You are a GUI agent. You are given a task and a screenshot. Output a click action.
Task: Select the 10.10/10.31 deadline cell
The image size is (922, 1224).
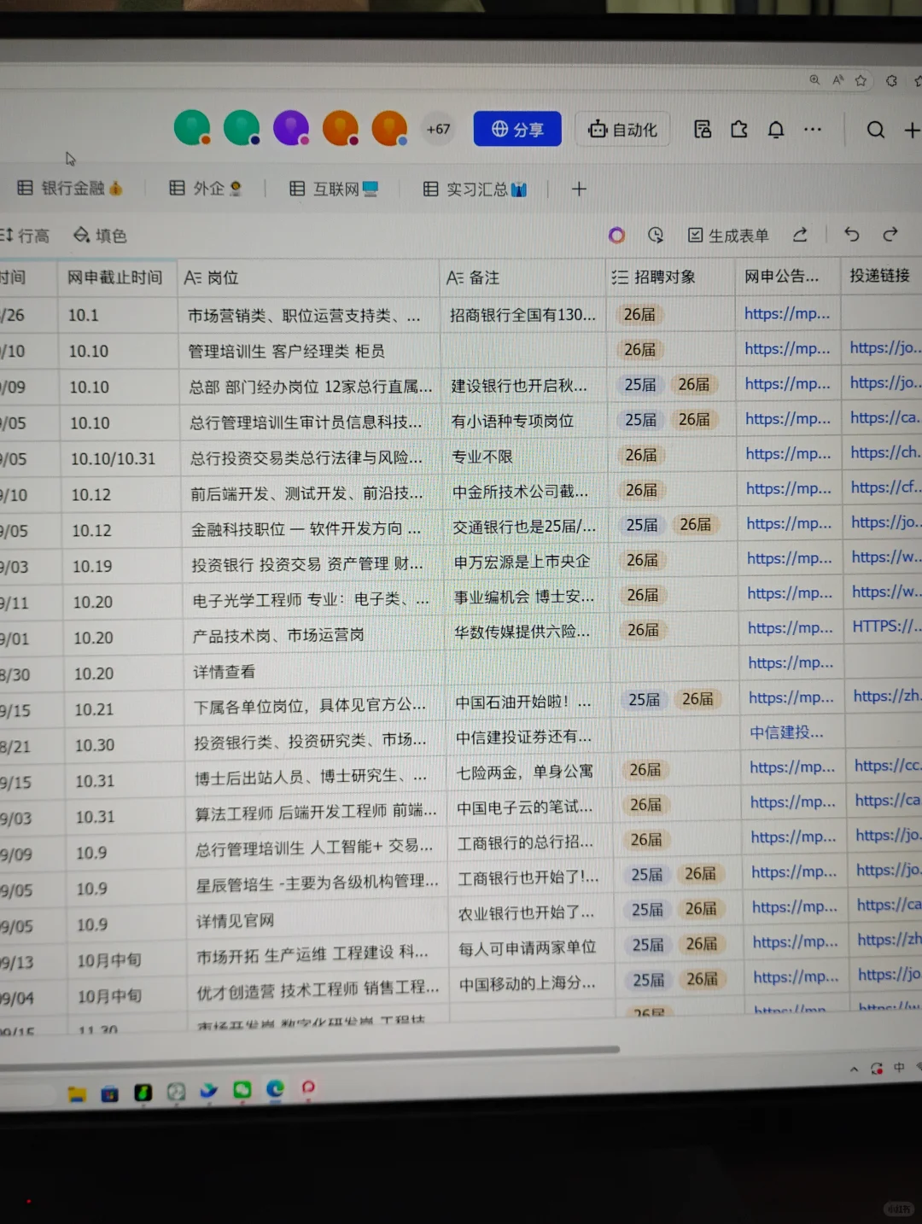pyautogui.click(x=120, y=459)
